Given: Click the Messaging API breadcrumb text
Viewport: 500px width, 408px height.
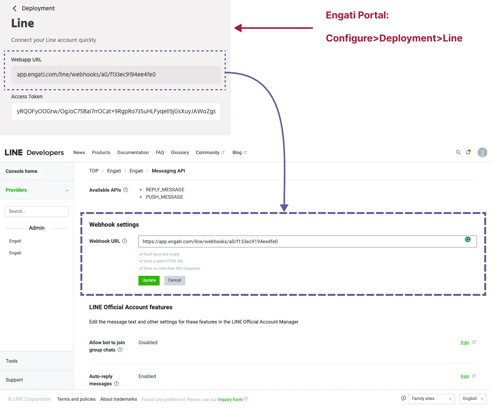Looking at the screenshot, I should [168, 171].
